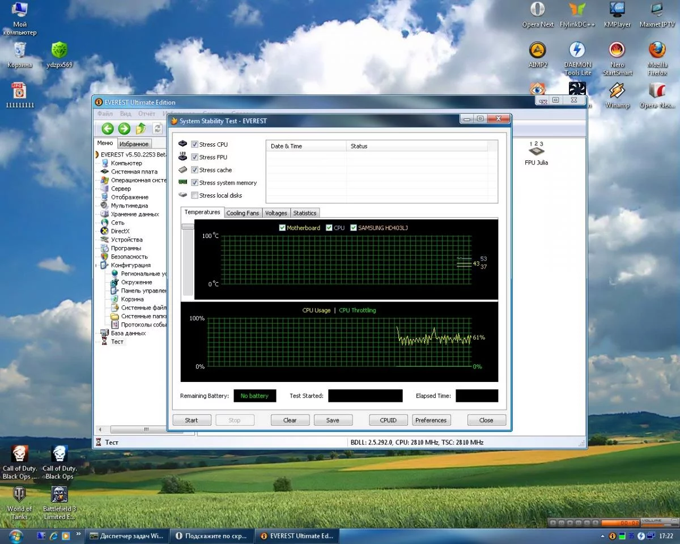680x544 pixels.
Task: Switch to the Statistics tab
Action: coord(305,213)
